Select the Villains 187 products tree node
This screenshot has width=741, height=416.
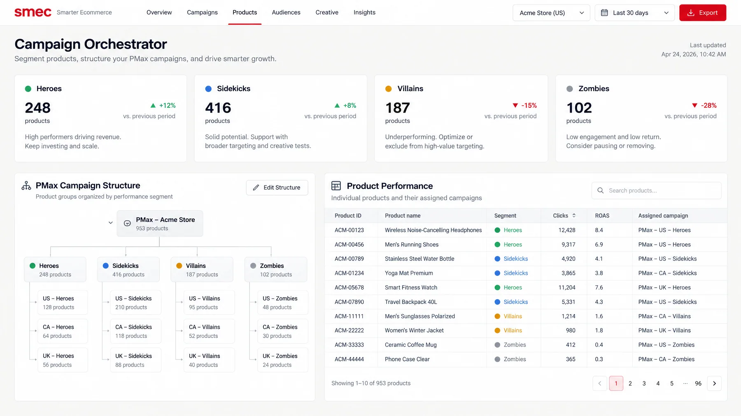[x=202, y=270]
